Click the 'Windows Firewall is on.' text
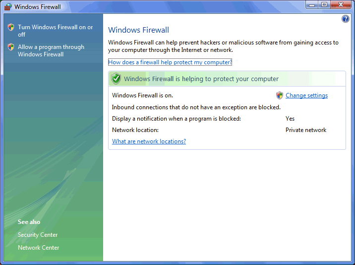The width and height of the screenshot is (355, 265). click(x=142, y=95)
